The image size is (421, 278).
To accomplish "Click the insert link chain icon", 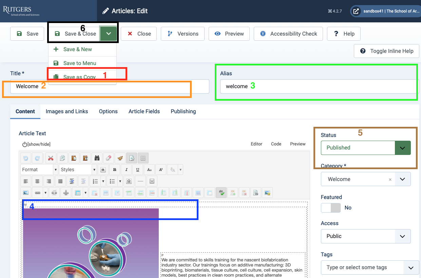I will pyautogui.click(x=37, y=193).
